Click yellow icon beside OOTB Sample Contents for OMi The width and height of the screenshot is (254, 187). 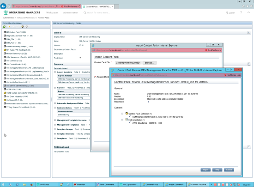tap(5, 93)
